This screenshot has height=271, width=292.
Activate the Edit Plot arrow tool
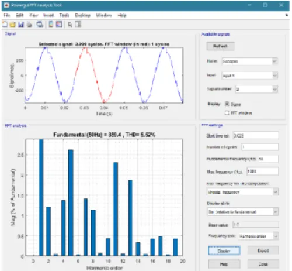click(70, 25)
